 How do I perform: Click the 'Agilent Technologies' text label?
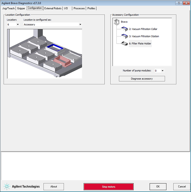26,187
